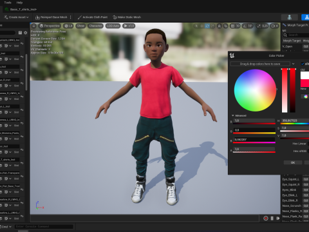Click the red channel value field
Screen dimensions: 309x232
click(254, 121)
